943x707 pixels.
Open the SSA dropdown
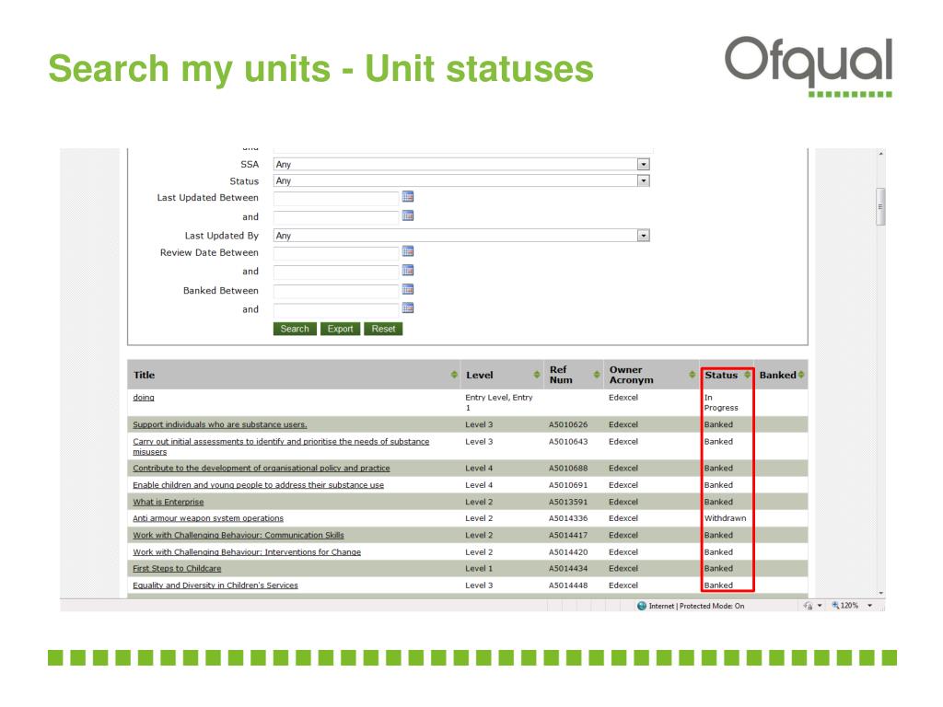pyautogui.click(x=644, y=164)
